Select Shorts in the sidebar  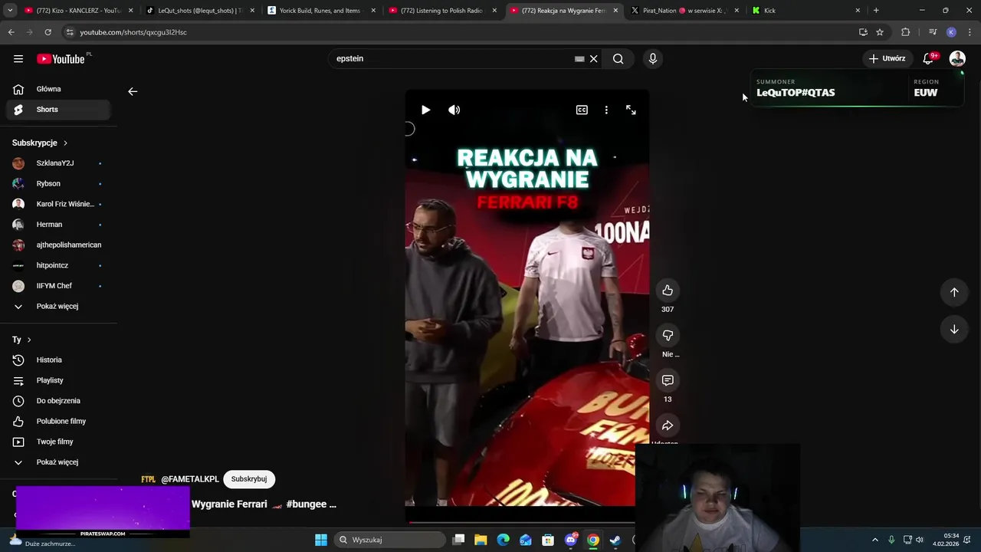coord(58,110)
